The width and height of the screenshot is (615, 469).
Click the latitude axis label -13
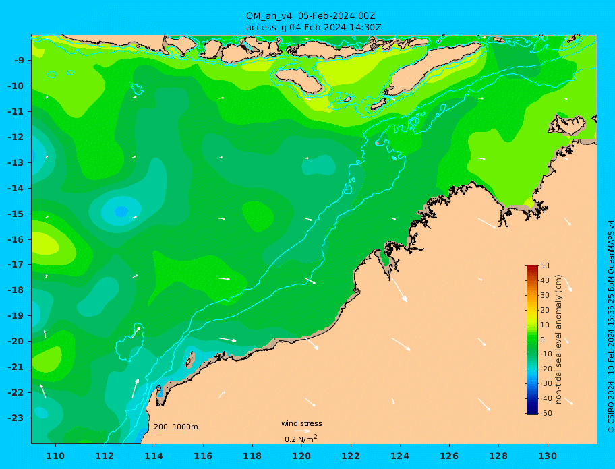pos(17,162)
